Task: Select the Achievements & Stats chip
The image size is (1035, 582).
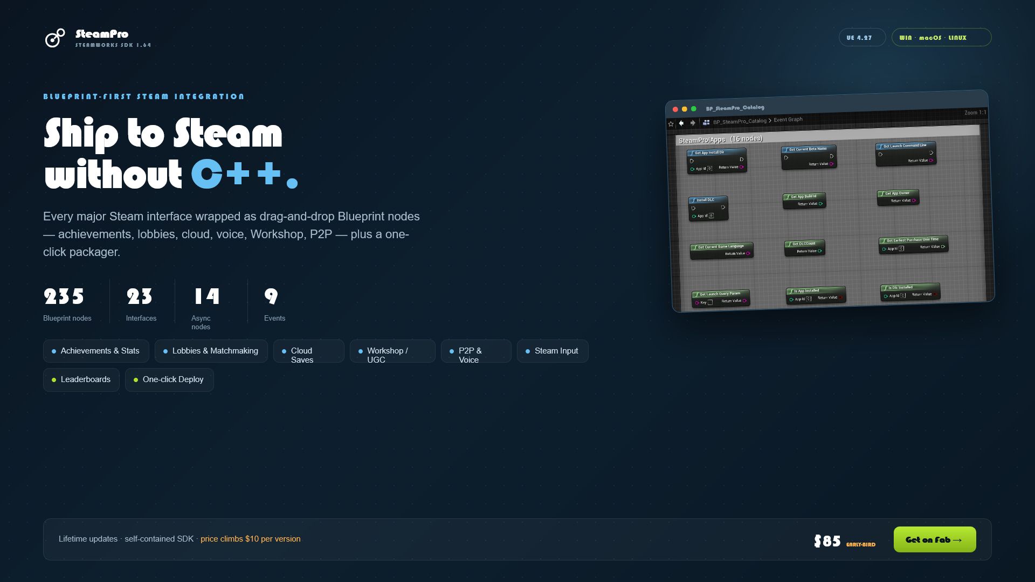Action: (96, 351)
